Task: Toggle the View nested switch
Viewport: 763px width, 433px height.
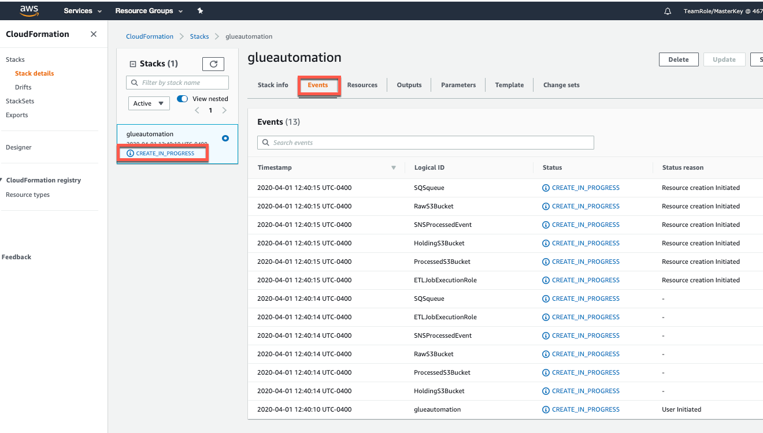Action: click(183, 99)
